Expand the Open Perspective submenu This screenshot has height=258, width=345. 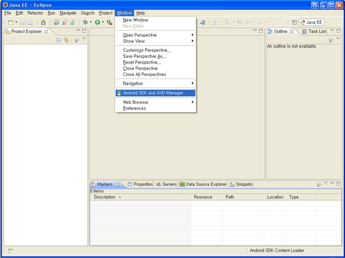tap(156, 35)
